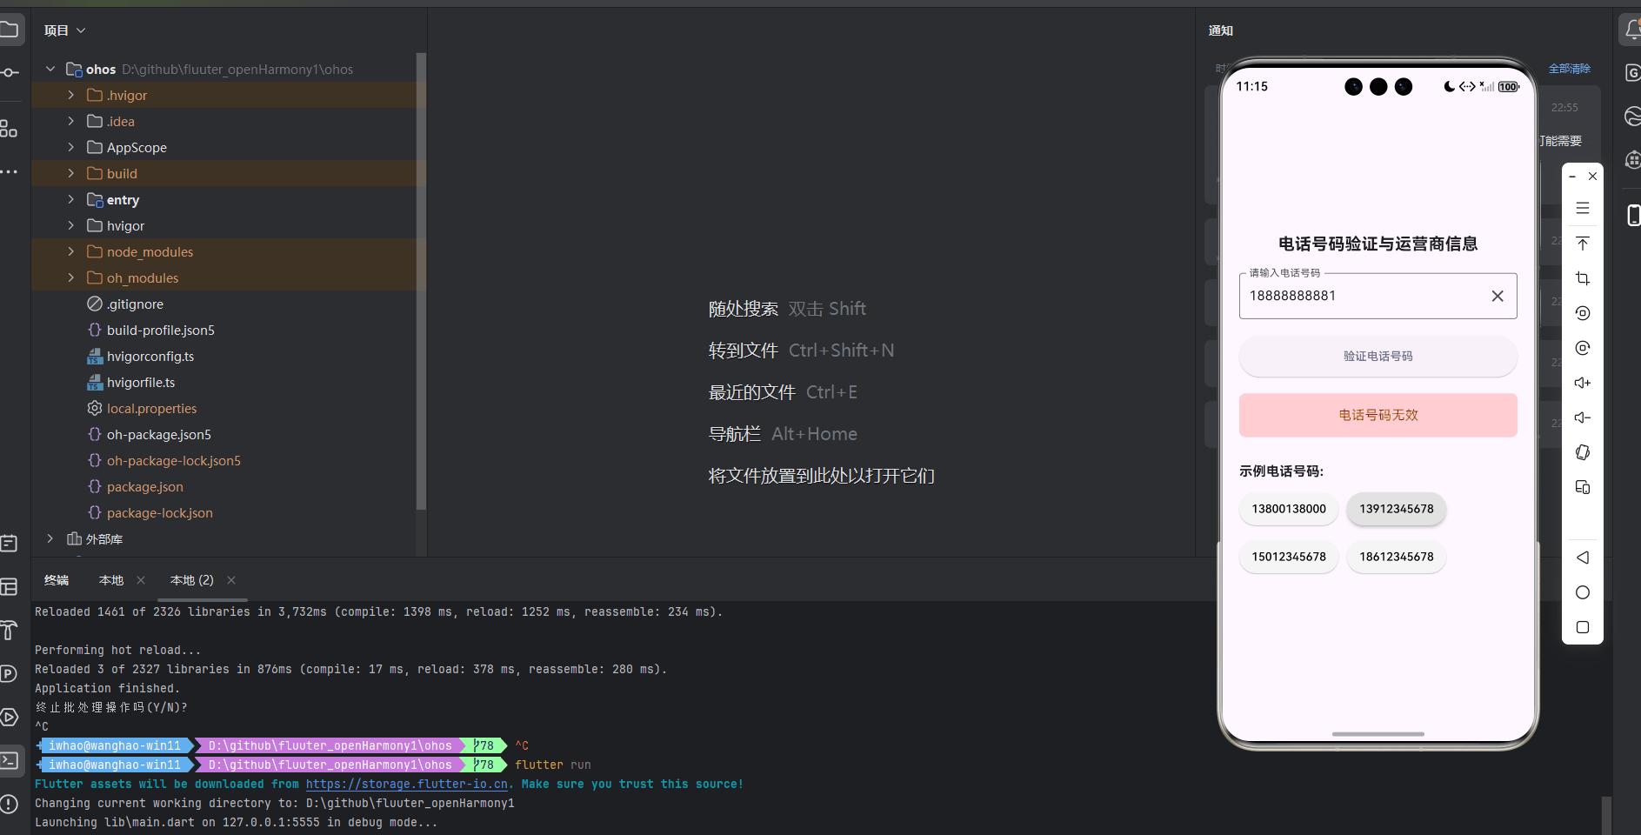The height and width of the screenshot is (835, 1641).
Task: Expand the hvigor folder without dot
Action: coord(71,225)
